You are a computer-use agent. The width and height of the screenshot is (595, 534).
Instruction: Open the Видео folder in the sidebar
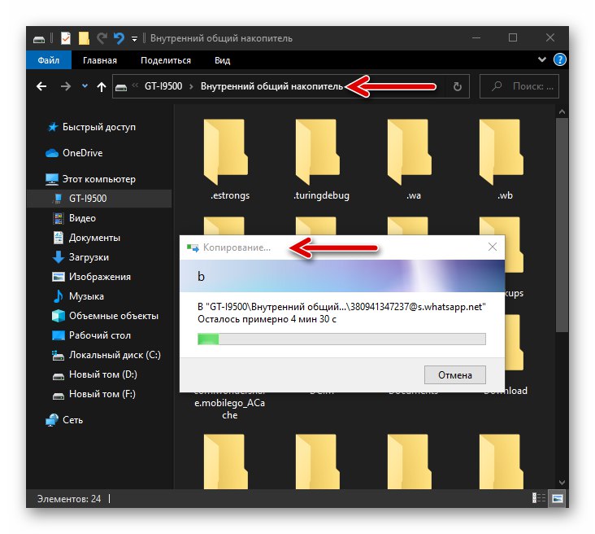pyautogui.click(x=82, y=218)
